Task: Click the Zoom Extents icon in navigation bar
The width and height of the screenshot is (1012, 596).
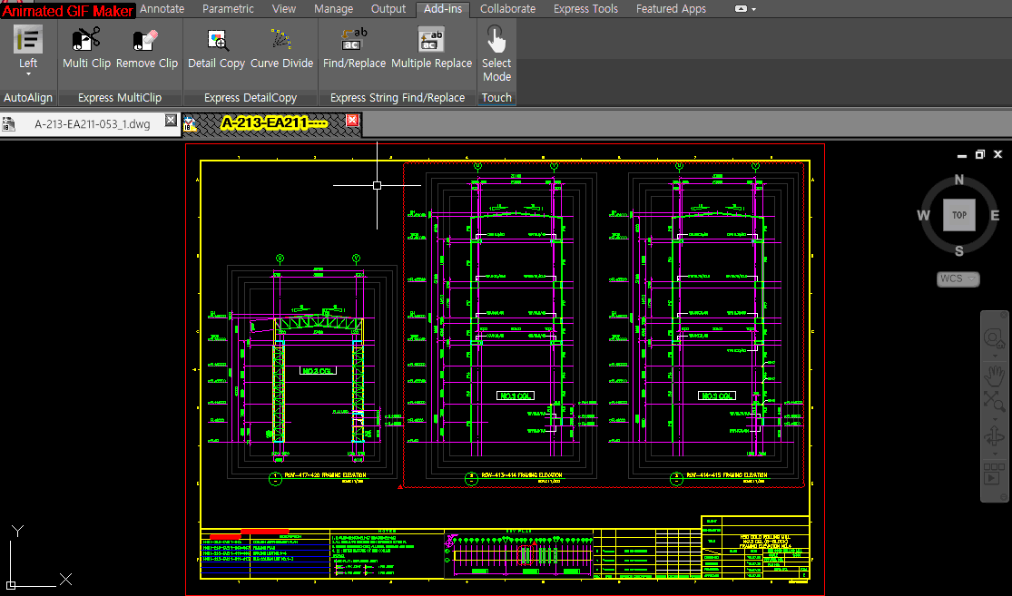Action: pos(995,402)
